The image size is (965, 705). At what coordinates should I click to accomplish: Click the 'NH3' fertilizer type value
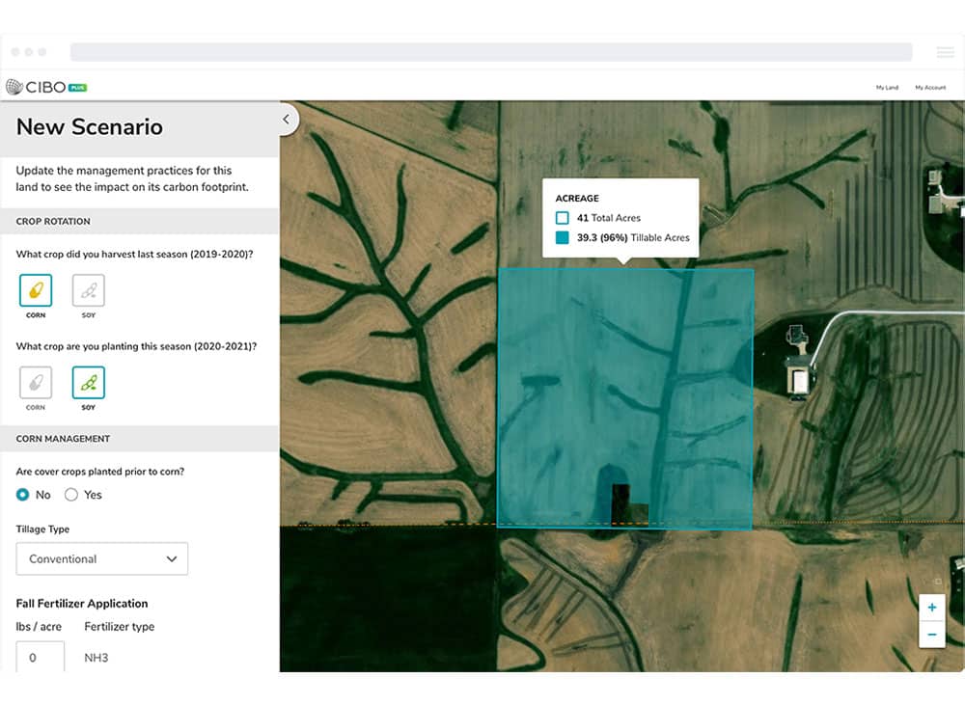pyautogui.click(x=96, y=658)
